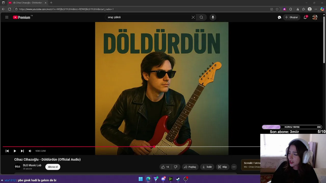The width and height of the screenshot is (326, 183).
Task: Open the apps icon in address bar
Action: pos(271,9)
